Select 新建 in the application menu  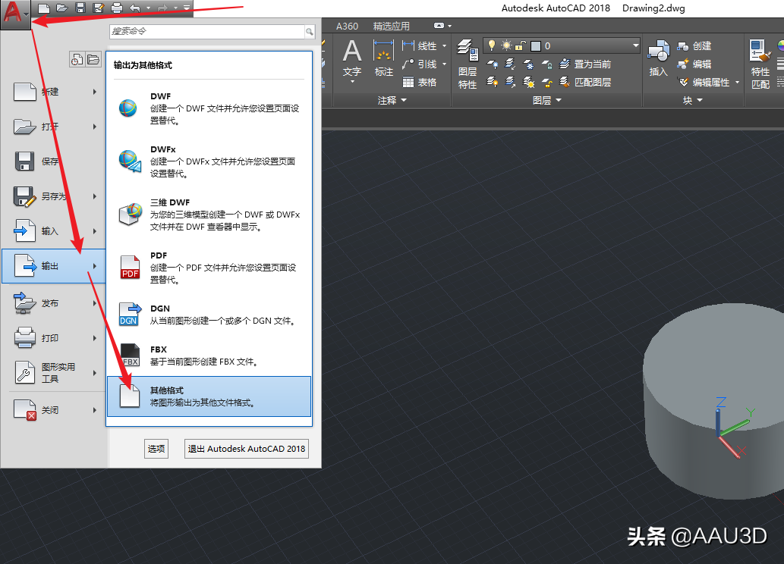click(54, 92)
